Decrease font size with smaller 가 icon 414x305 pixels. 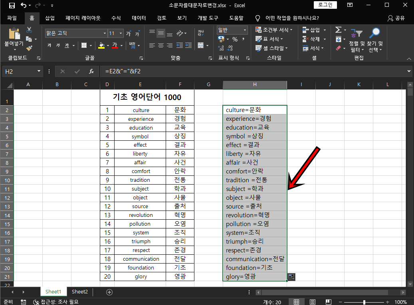[137, 33]
